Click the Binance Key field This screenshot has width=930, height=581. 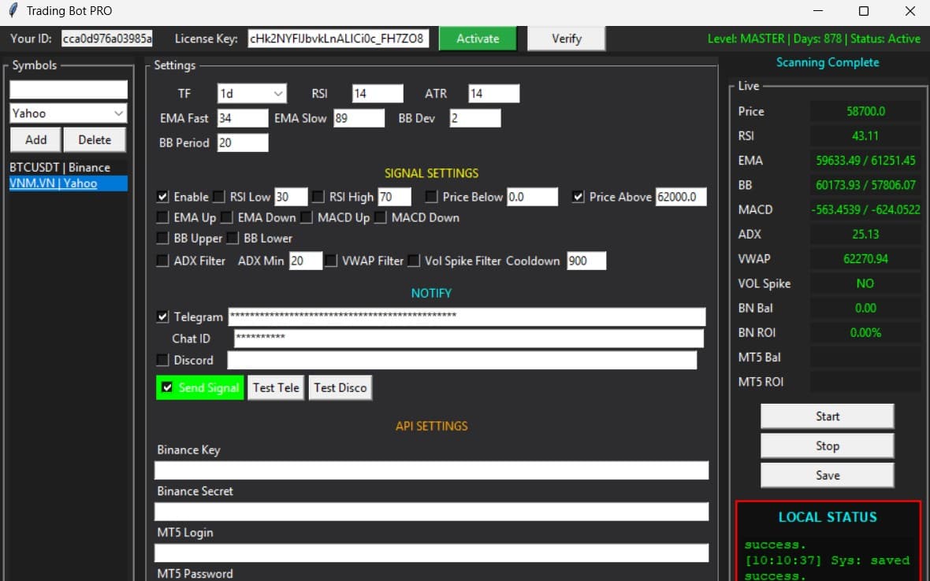click(x=431, y=470)
